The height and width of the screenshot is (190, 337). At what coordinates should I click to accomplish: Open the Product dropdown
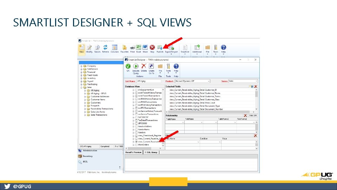(209, 81)
